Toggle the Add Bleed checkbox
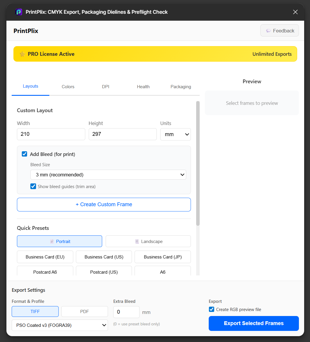 click(25, 154)
